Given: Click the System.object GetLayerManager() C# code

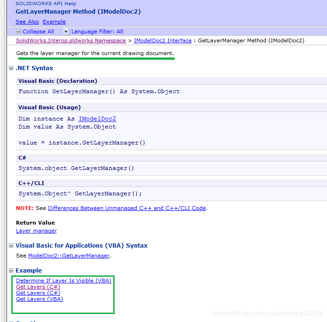Looking at the screenshot, I should point(76,169).
